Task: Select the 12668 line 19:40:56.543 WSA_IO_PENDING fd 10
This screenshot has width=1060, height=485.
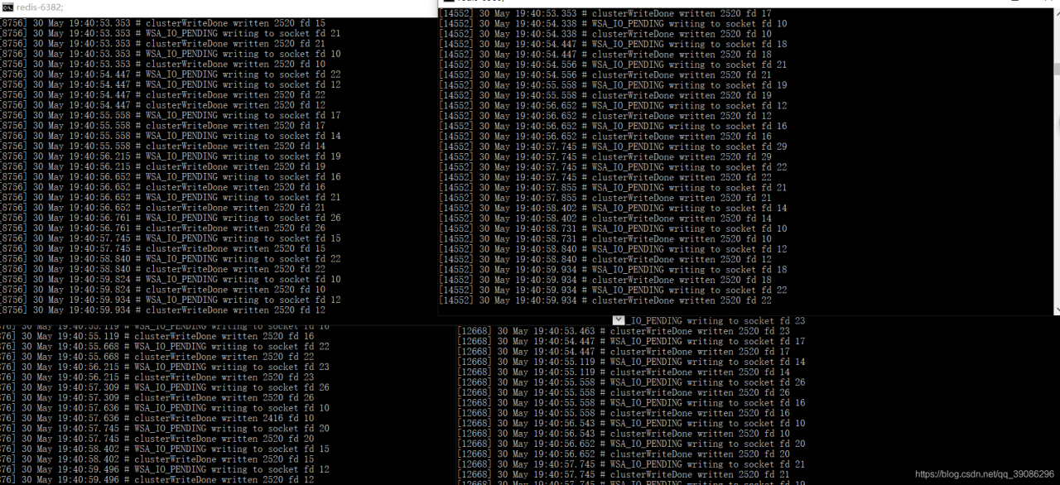Action: click(631, 423)
